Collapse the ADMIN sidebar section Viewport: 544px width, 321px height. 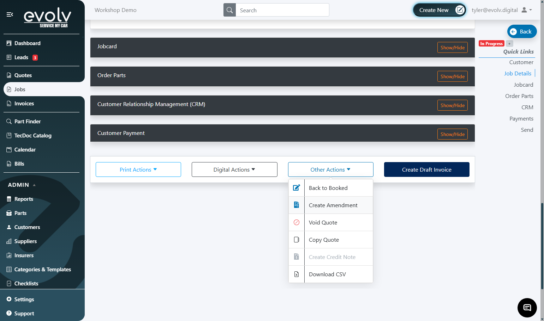(22, 185)
